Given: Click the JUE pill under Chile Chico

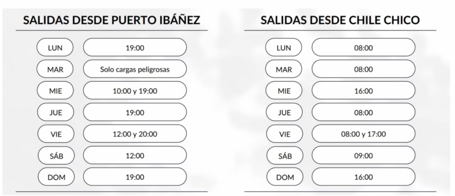Looking at the screenshot, I should coord(283,113).
